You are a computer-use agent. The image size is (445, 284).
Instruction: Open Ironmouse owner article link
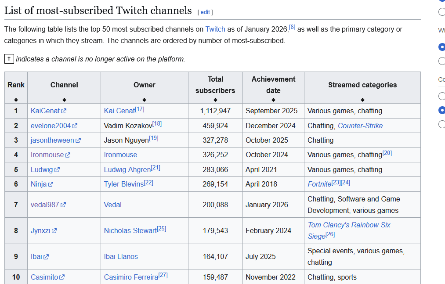click(120, 155)
